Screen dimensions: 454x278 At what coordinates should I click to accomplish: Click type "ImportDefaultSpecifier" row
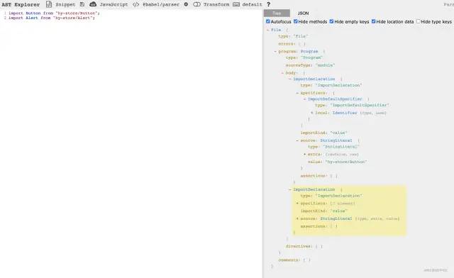(352, 105)
